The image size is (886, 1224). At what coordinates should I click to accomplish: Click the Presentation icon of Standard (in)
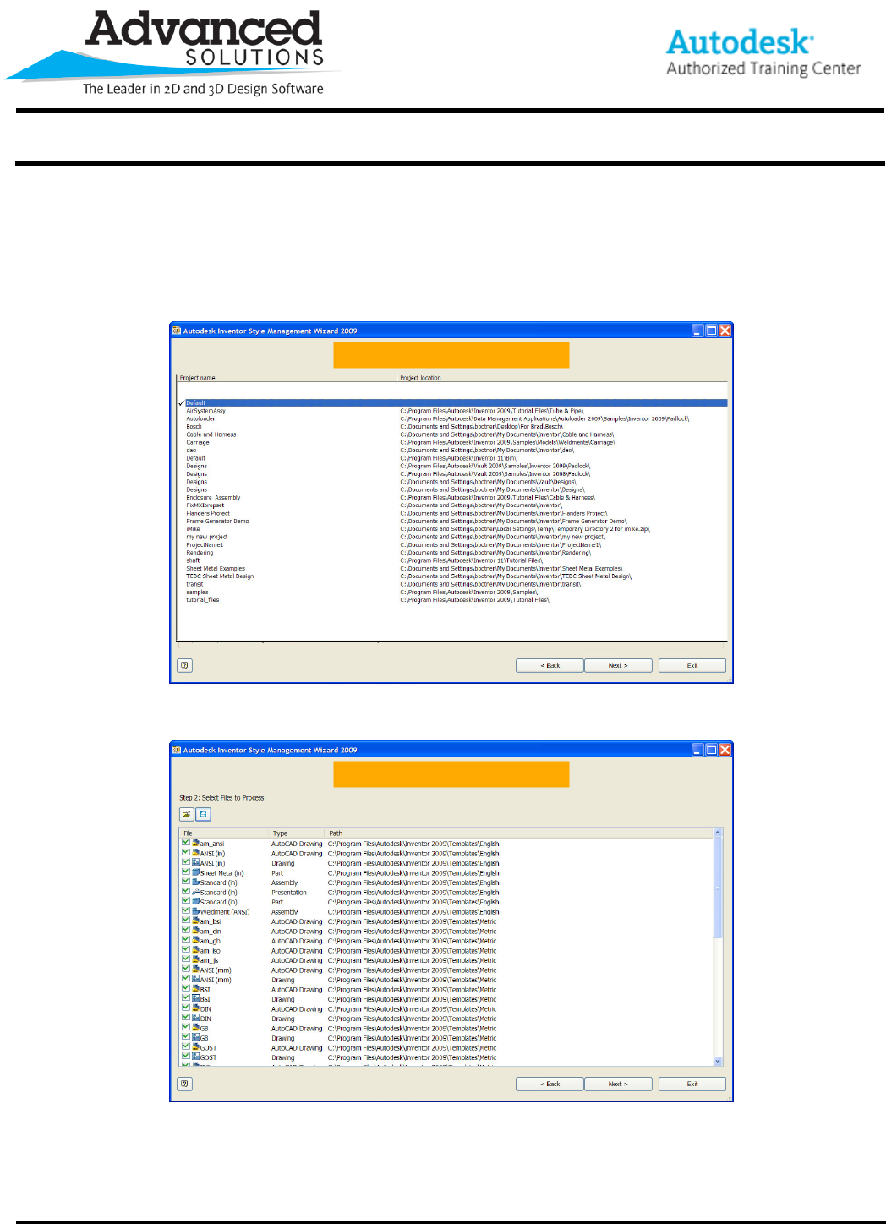click(195, 892)
